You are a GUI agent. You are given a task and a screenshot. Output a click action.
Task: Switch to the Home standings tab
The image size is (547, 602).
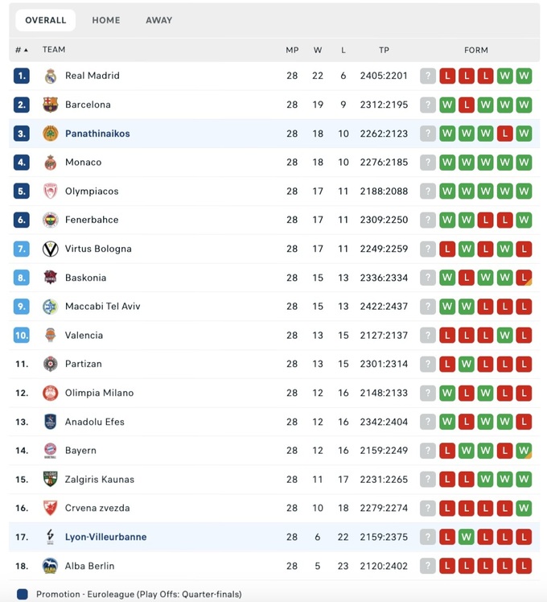pos(106,20)
